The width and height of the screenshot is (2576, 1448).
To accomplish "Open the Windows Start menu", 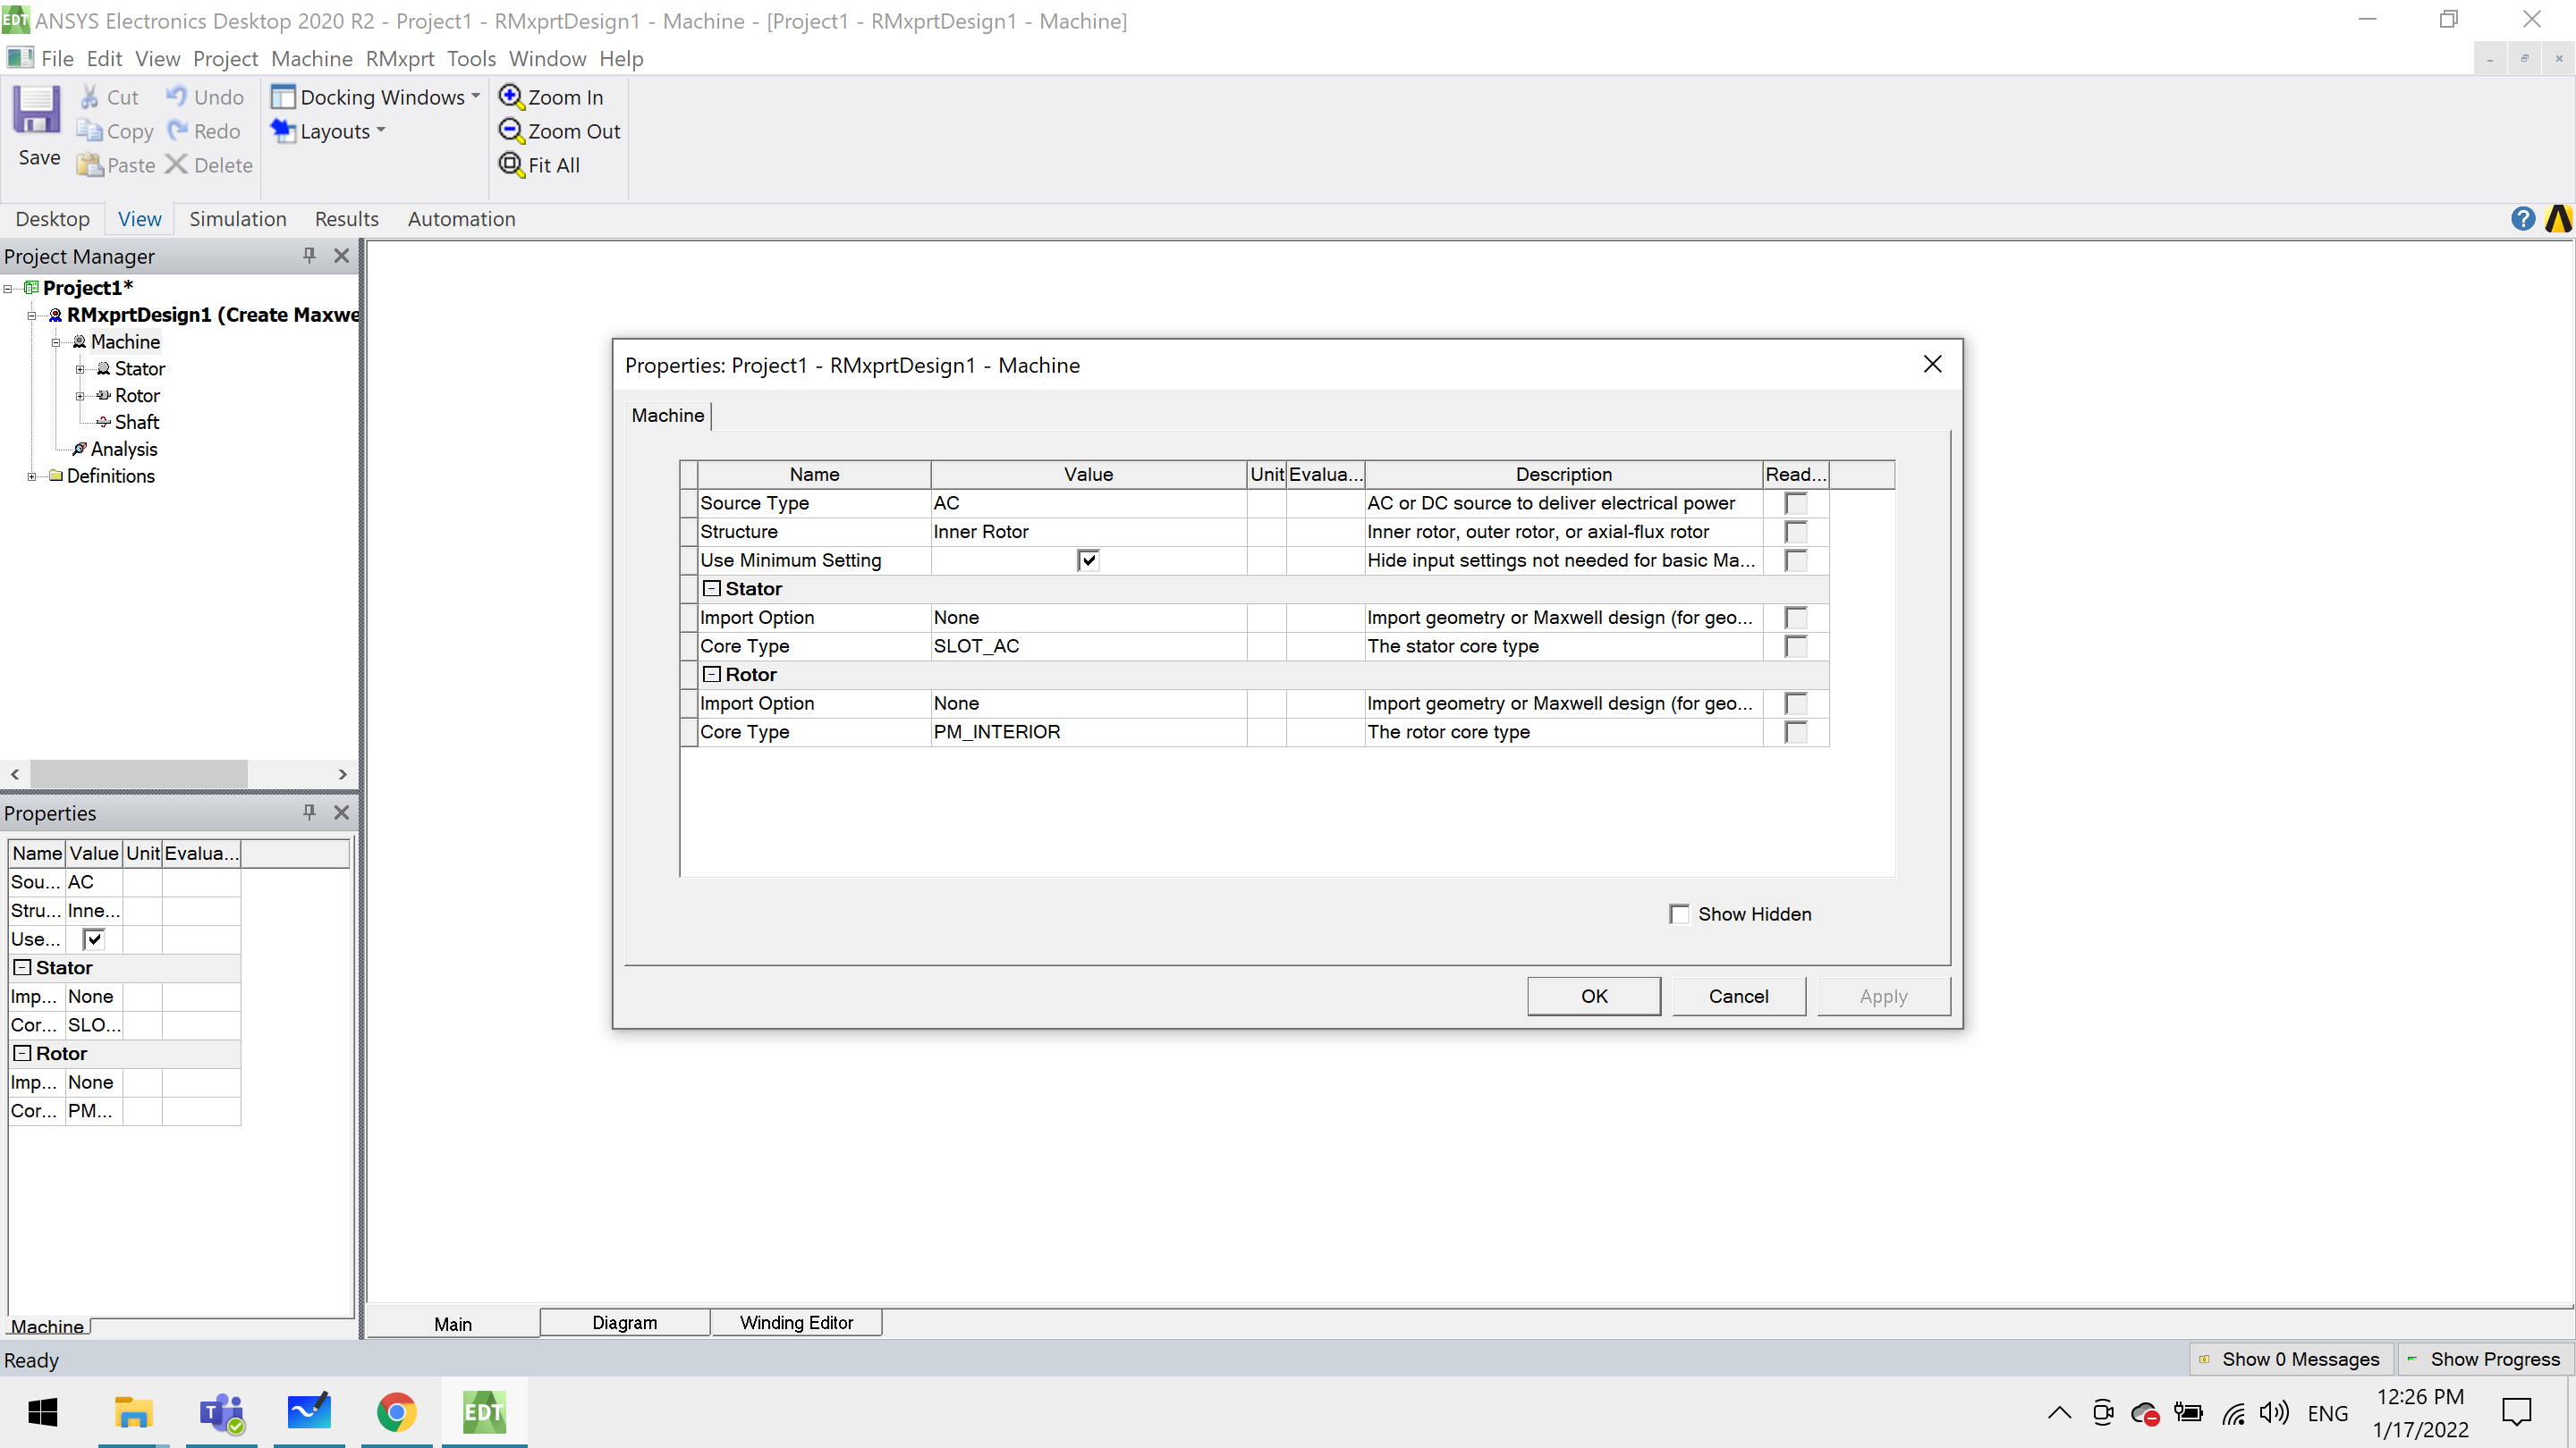I will [43, 1412].
